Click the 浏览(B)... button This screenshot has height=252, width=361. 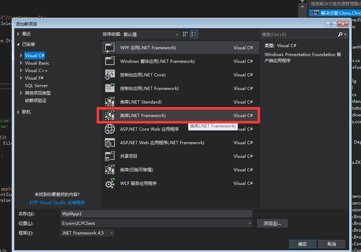pyautogui.click(x=272, y=223)
